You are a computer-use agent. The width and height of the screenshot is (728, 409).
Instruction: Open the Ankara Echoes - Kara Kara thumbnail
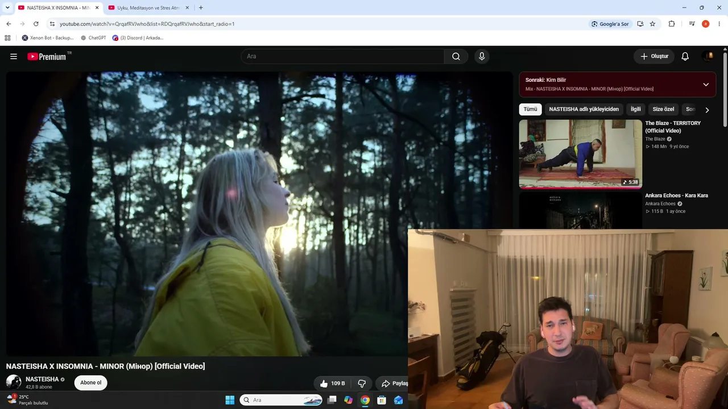[580, 210]
